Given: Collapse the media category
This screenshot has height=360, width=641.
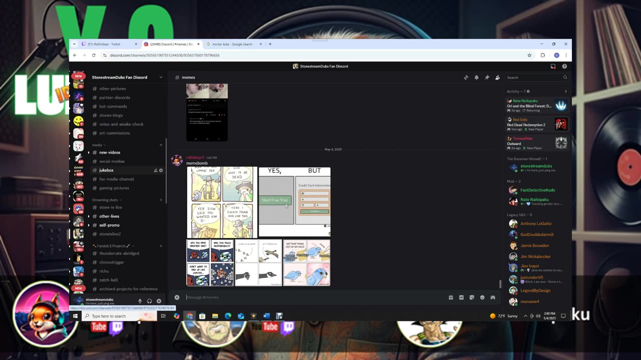Looking at the screenshot, I should [98, 145].
